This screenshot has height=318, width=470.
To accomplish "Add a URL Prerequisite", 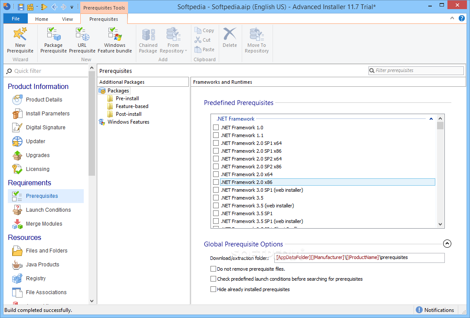I will pos(82,41).
